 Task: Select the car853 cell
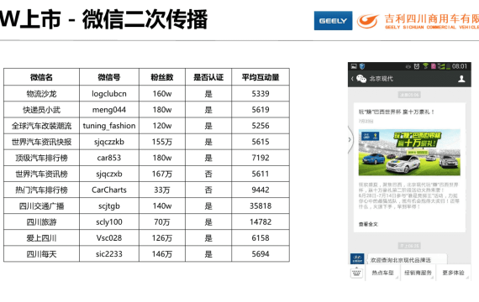tap(109, 158)
